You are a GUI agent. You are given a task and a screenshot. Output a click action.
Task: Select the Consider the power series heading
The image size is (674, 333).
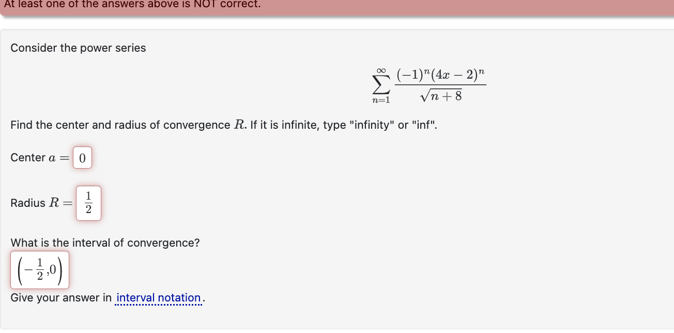(78, 48)
